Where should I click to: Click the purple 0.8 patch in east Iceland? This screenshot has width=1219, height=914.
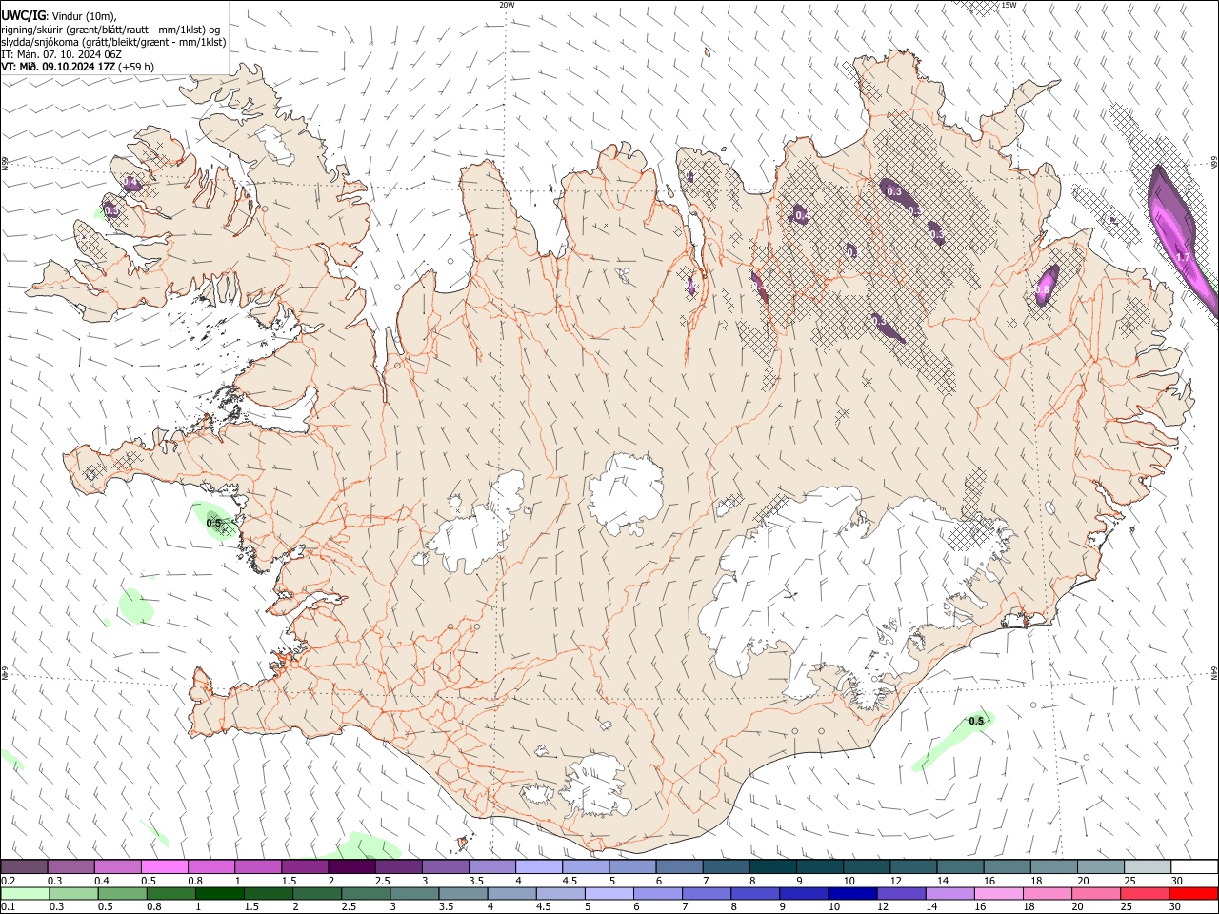1048,285
